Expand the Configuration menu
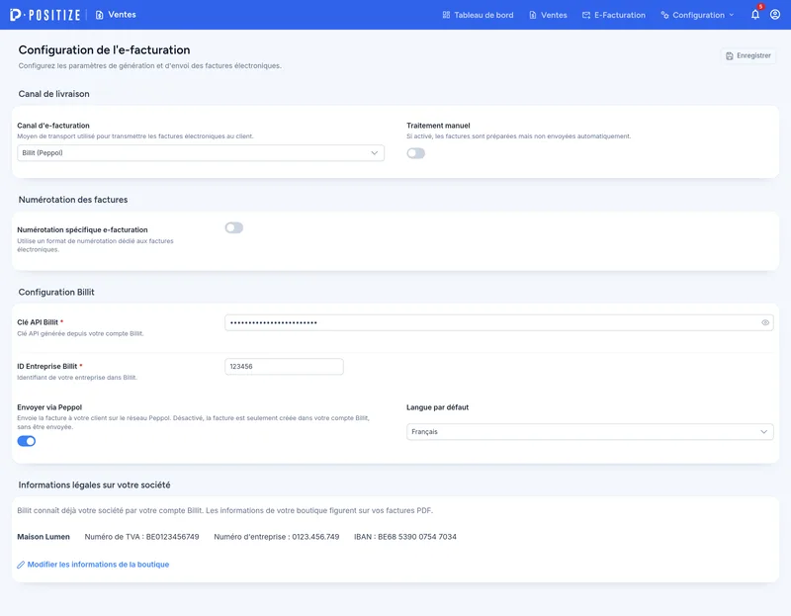The image size is (791, 616). click(x=697, y=15)
